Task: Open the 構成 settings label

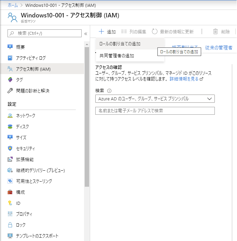Action: coord(20,192)
